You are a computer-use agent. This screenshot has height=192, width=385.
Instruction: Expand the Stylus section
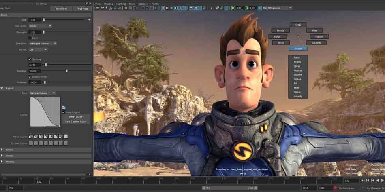[x=2, y=150]
